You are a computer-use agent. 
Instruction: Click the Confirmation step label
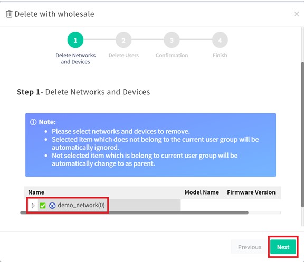[172, 55]
